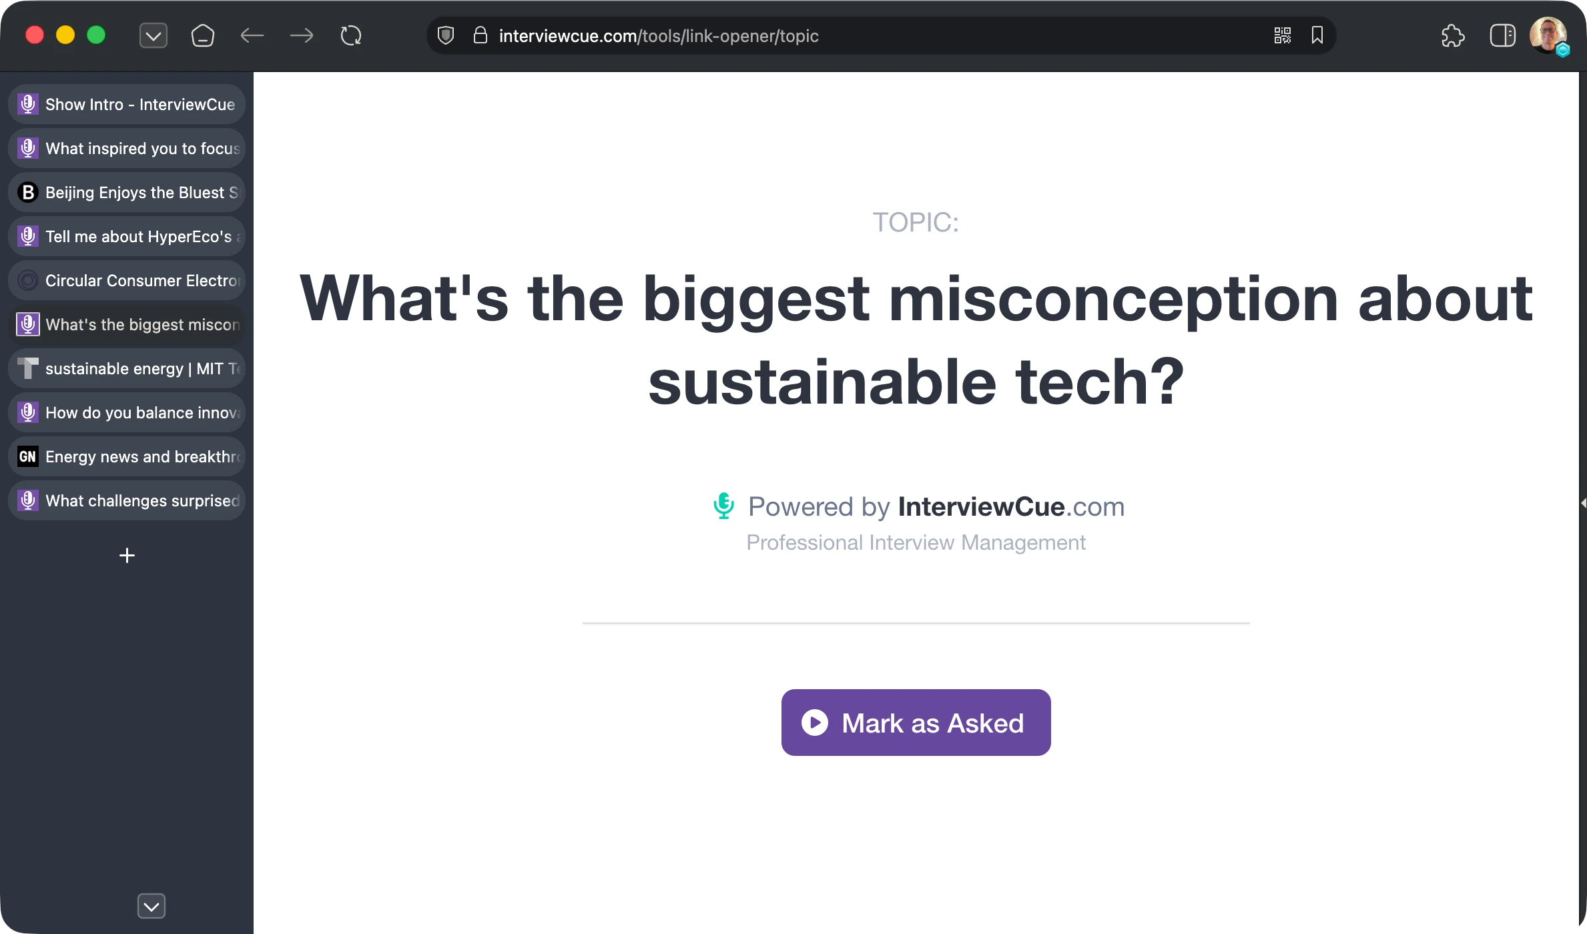The image size is (1587, 934).
Task: Go back with the left arrow
Action: (252, 36)
